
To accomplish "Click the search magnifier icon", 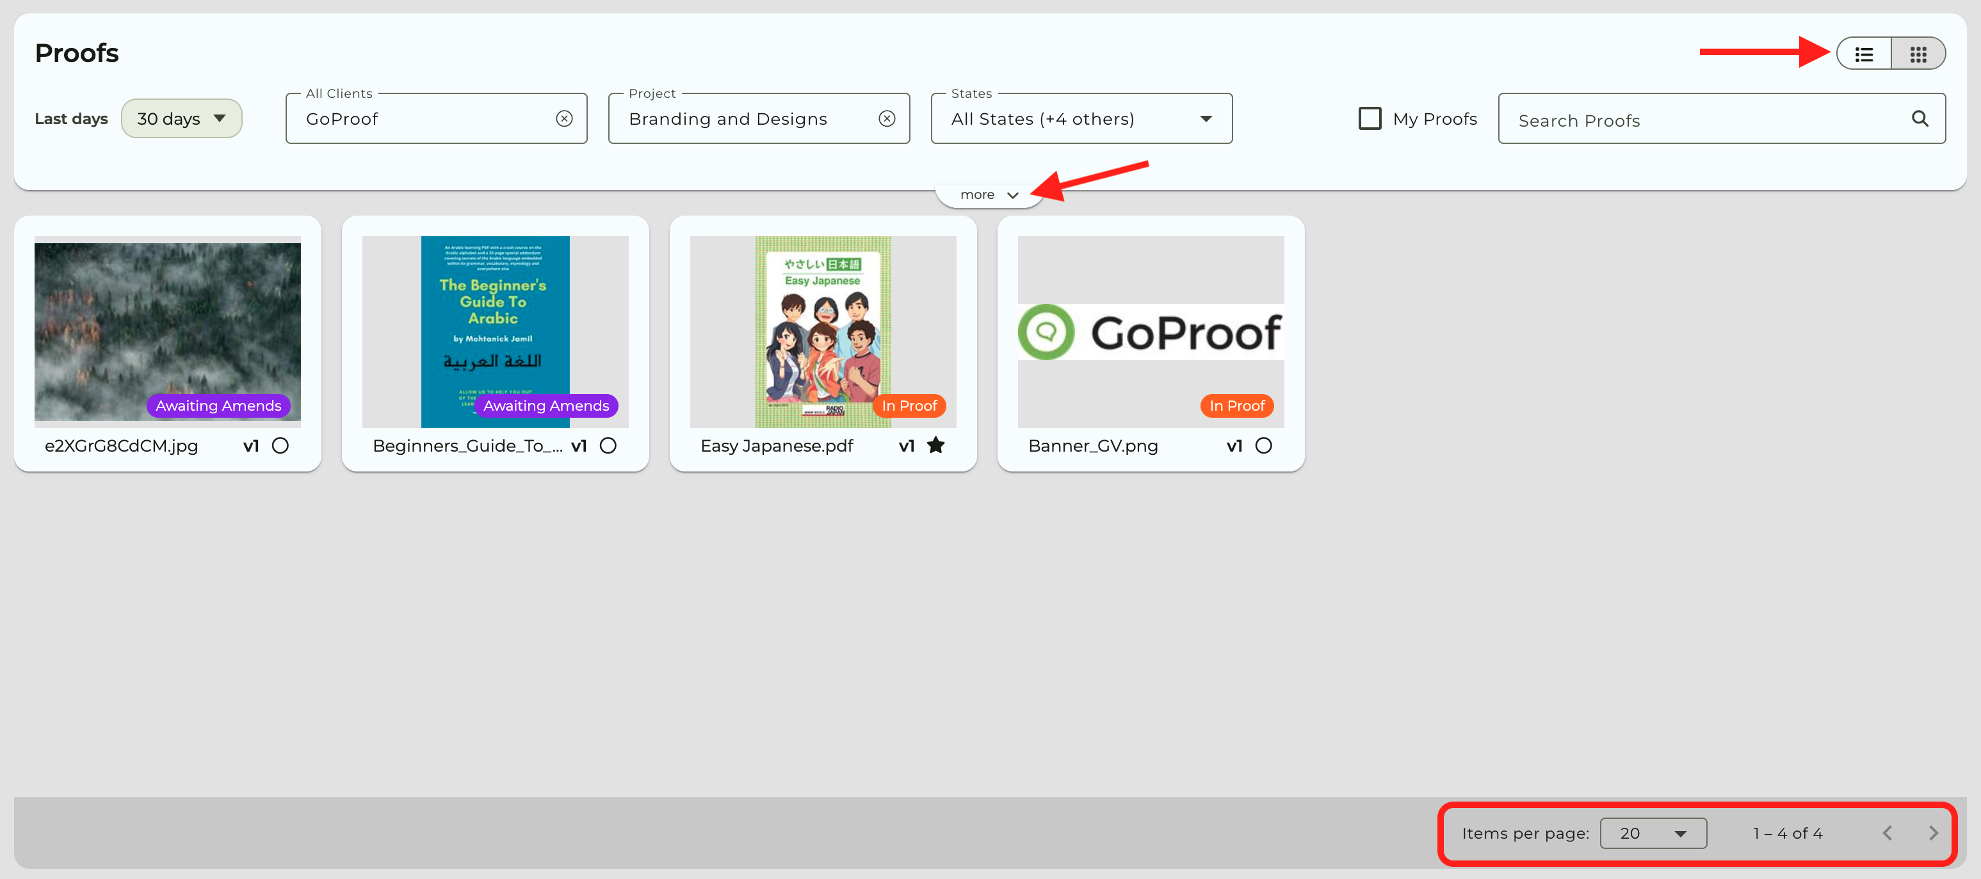I will (1920, 118).
